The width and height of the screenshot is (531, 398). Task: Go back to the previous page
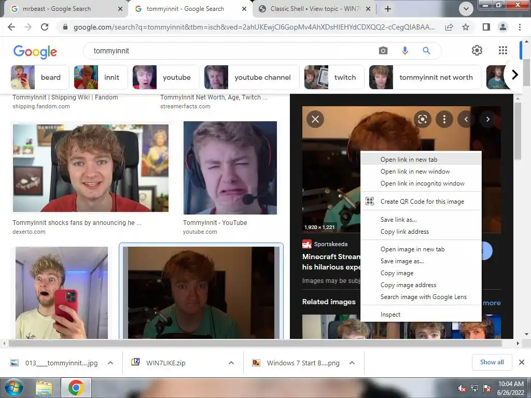pos(11,27)
